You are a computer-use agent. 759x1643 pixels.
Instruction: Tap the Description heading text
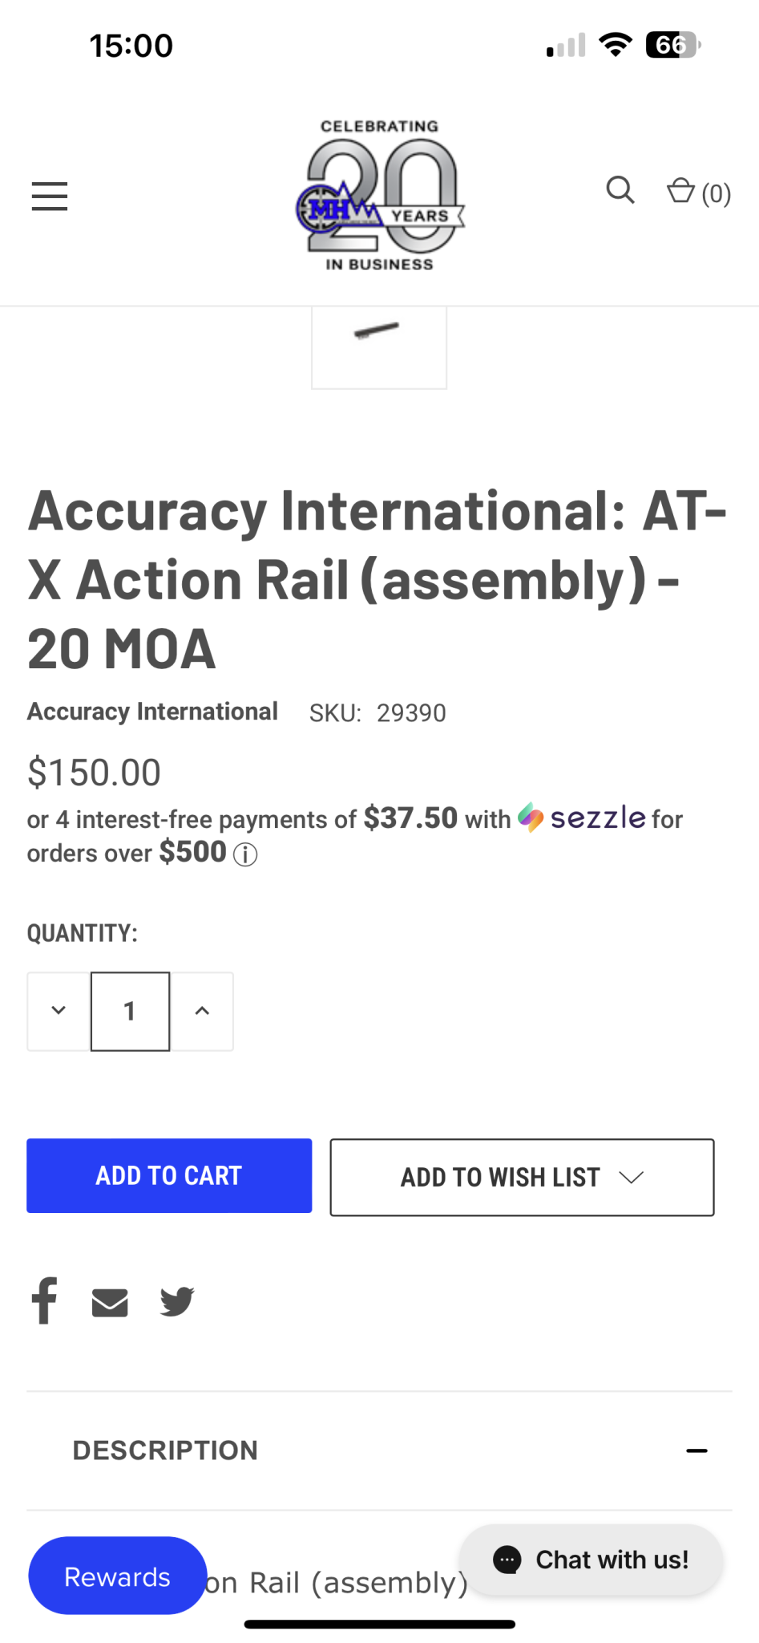[x=165, y=1450]
